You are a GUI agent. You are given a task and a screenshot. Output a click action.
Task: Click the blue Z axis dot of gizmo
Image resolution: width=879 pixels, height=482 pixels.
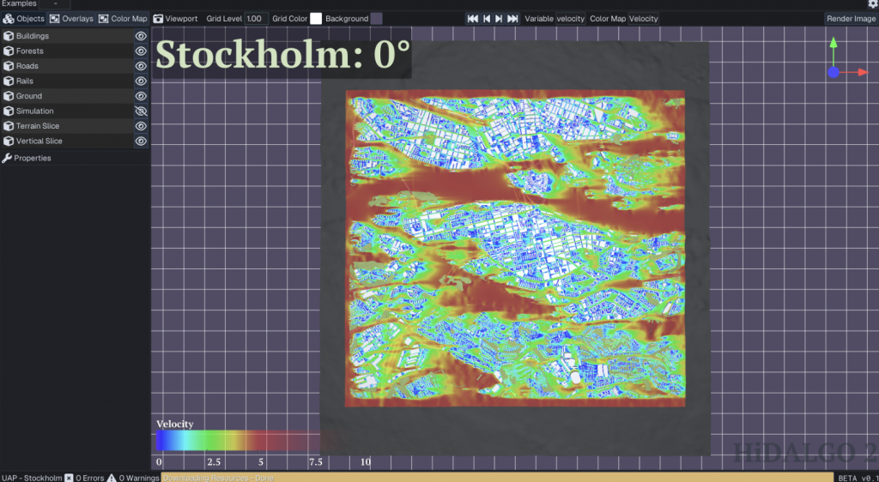click(x=834, y=72)
